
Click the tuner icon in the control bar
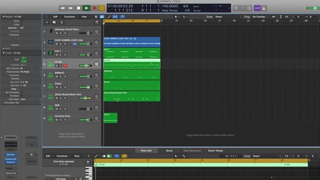242,8
